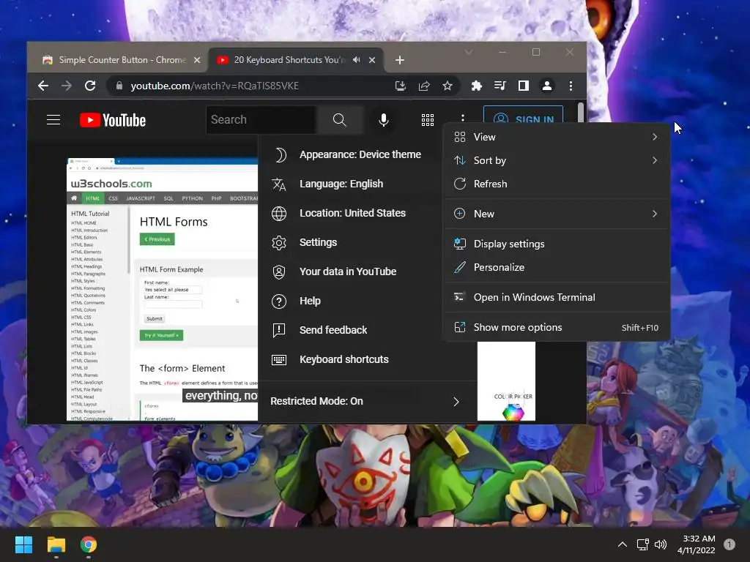The height and width of the screenshot is (562, 750).
Task: Open Display settings
Action: pos(557,244)
